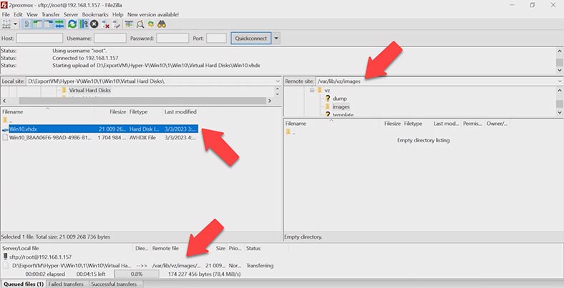Open the Help menu
The image size is (564, 288).
pos(117,15)
